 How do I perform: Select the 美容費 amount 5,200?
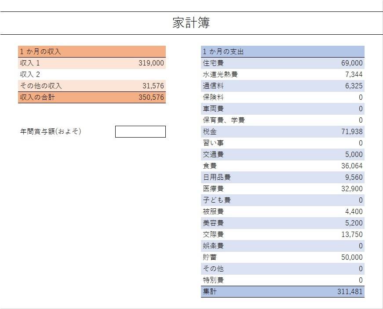pyautogui.click(x=354, y=223)
